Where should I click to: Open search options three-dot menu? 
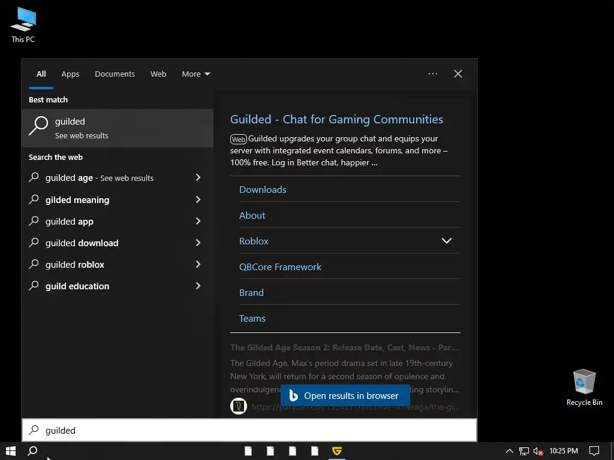(x=433, y=74)
